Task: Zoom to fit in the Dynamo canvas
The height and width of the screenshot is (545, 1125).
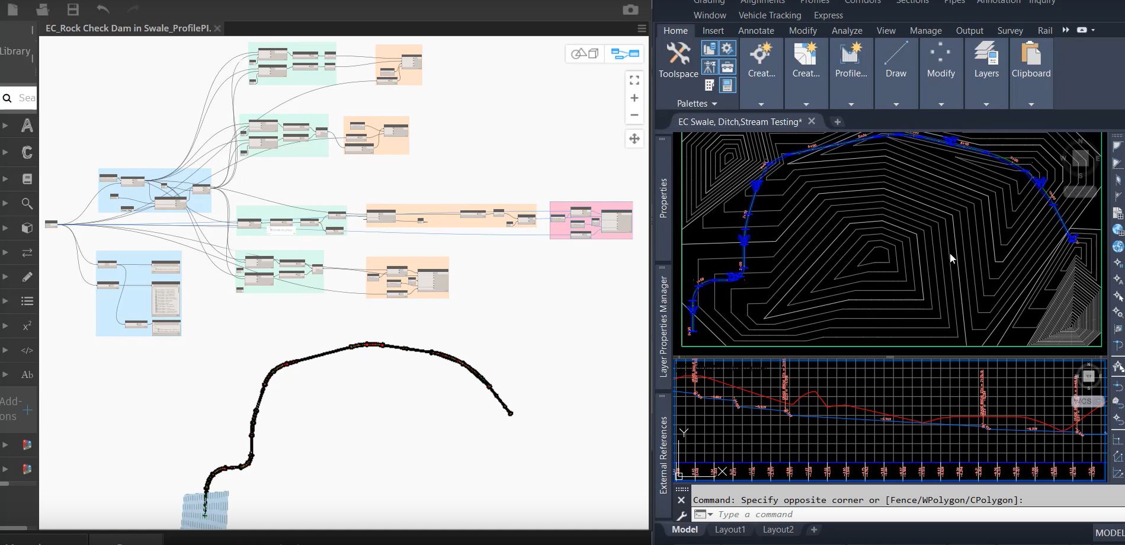Action: 634,80
